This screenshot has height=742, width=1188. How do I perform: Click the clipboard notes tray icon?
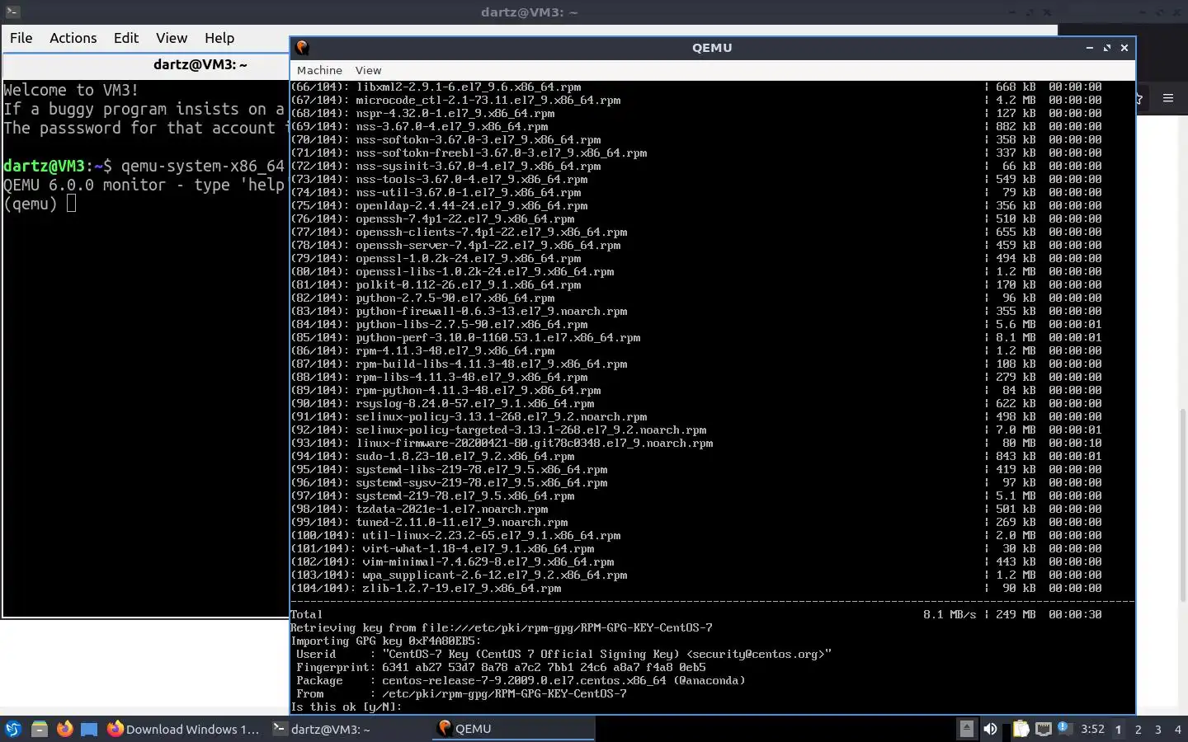point(1021,729)
